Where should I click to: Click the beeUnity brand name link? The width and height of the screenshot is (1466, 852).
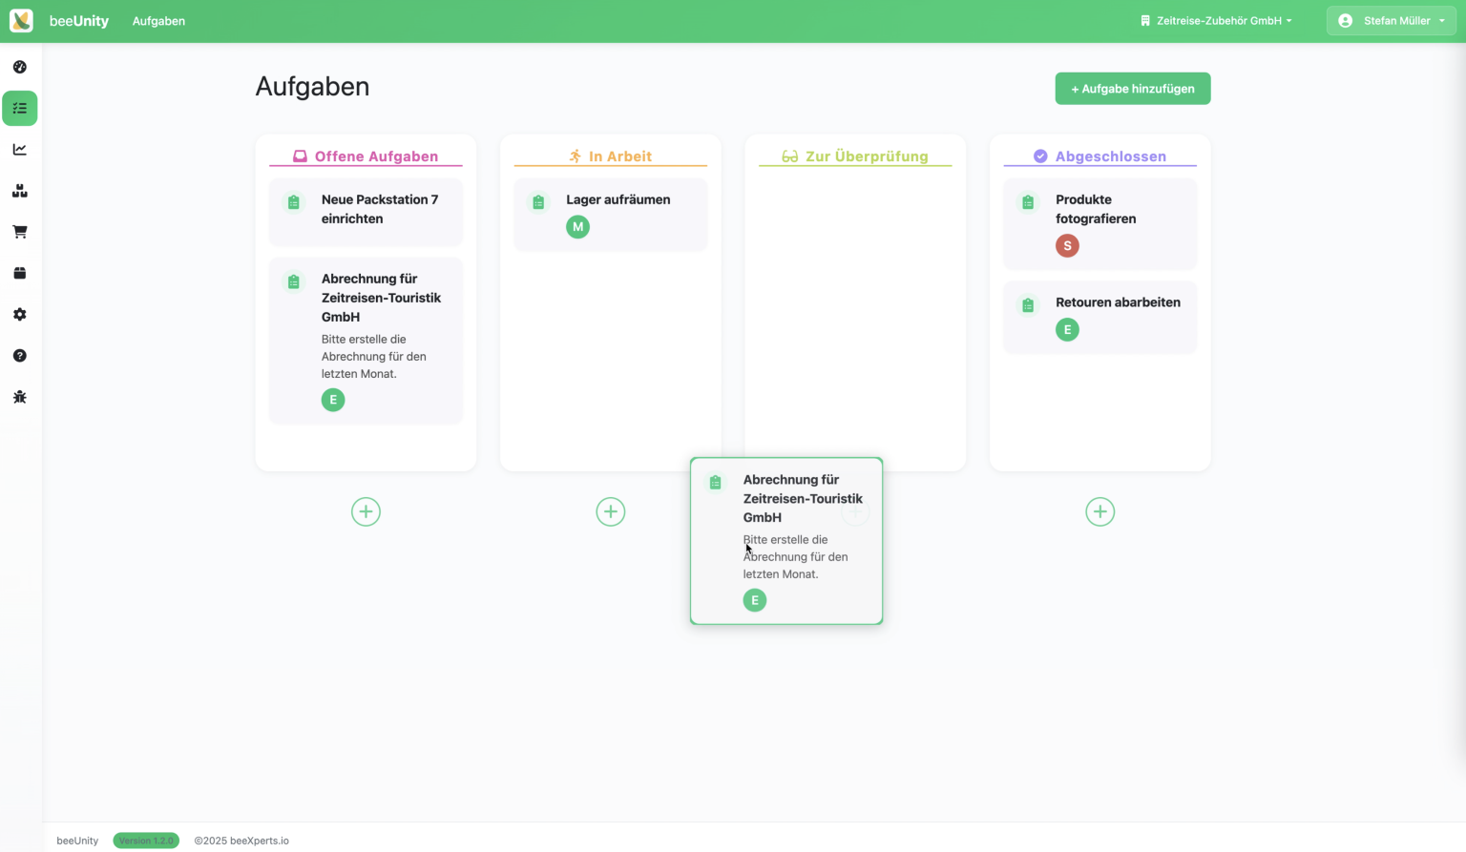point(79,21)
